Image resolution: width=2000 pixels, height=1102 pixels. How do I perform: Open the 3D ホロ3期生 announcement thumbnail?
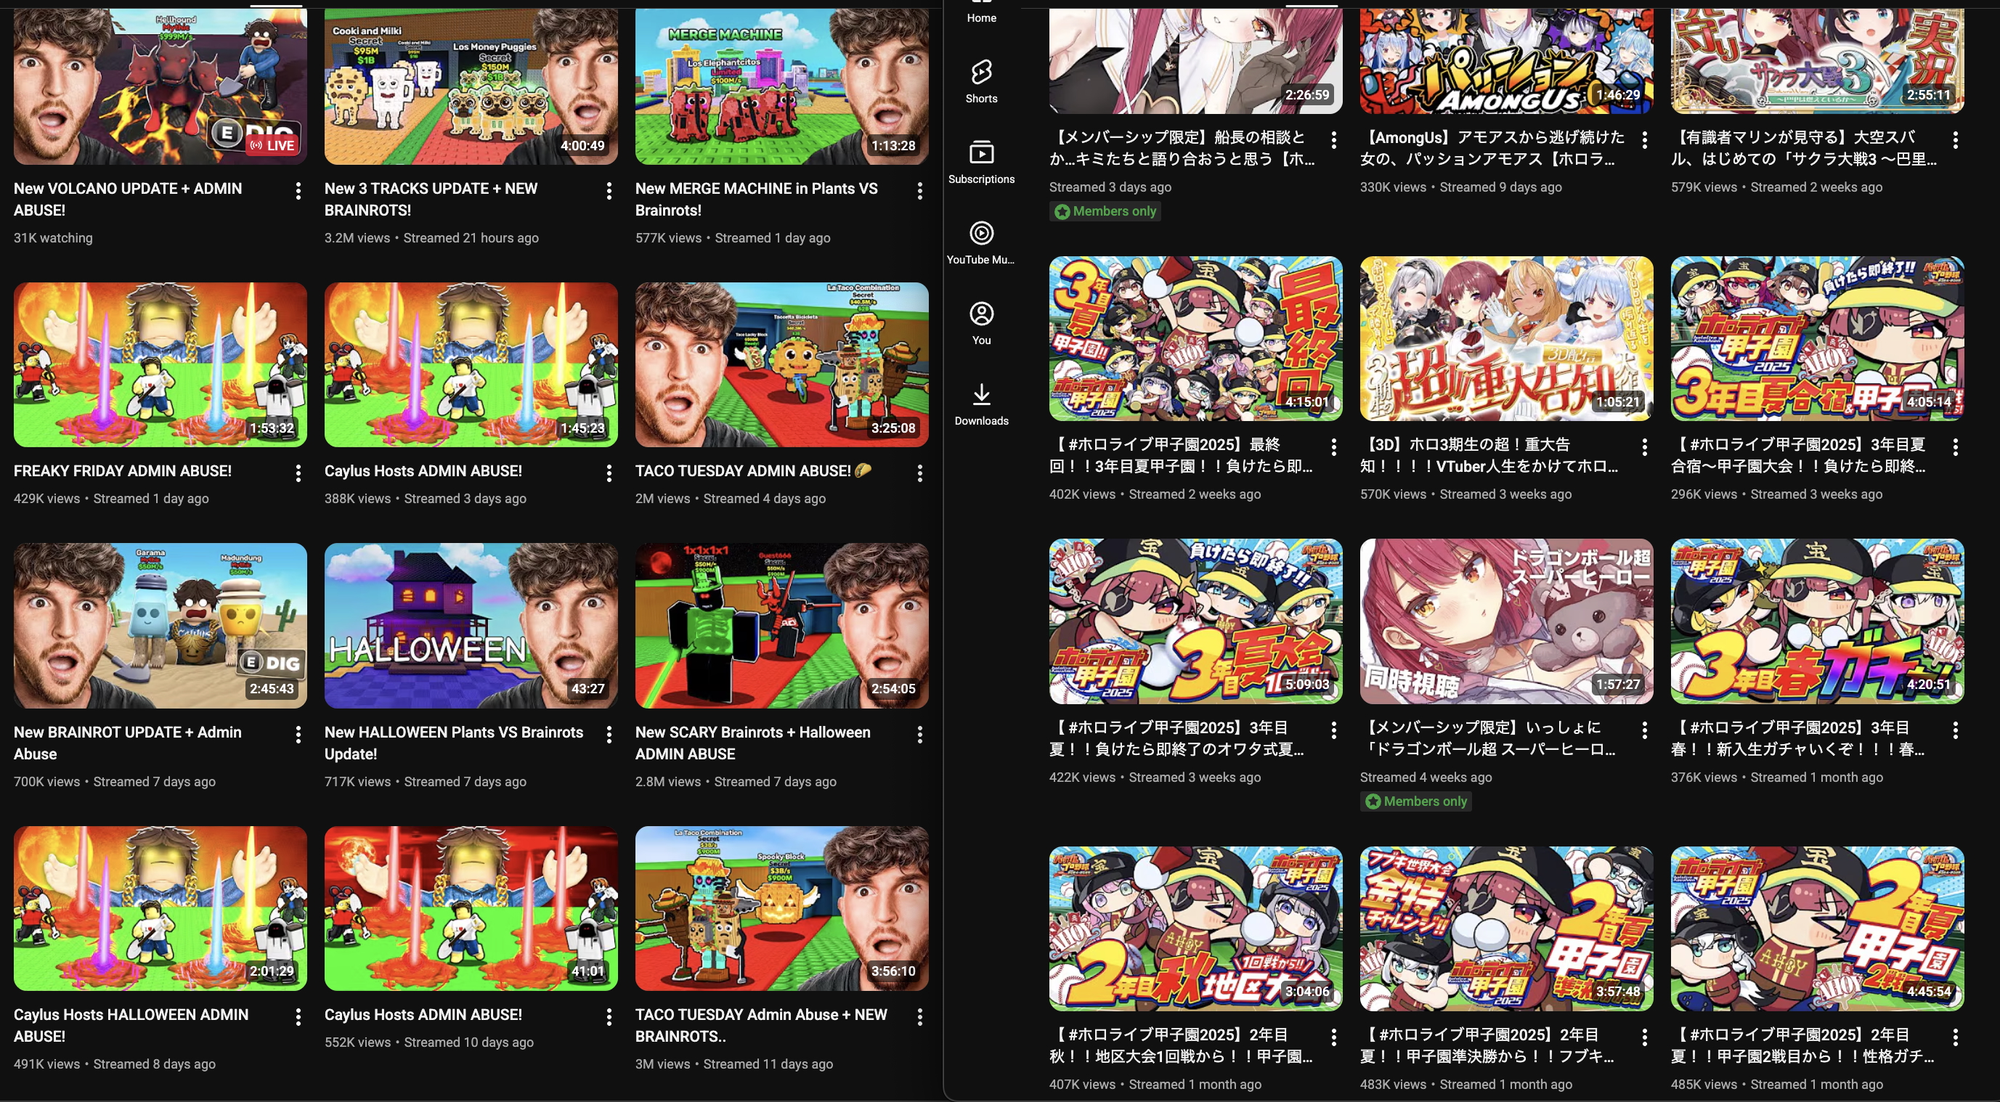(x=1506, y=338)
